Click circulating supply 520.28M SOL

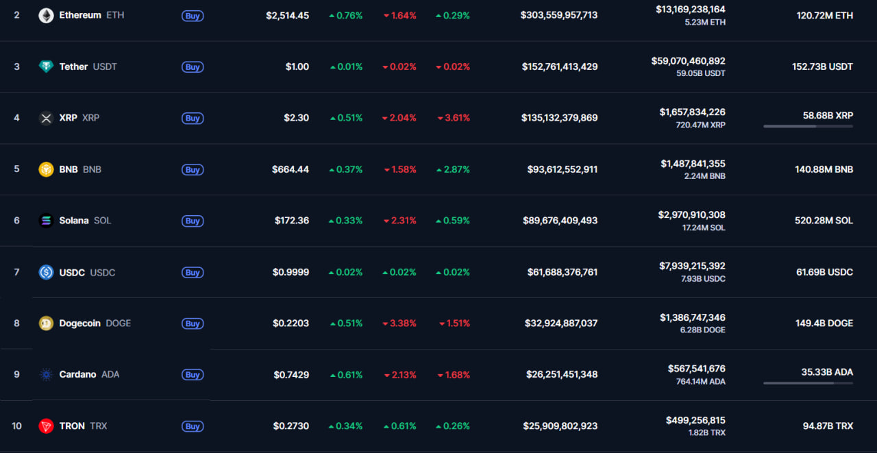[824, 221]
